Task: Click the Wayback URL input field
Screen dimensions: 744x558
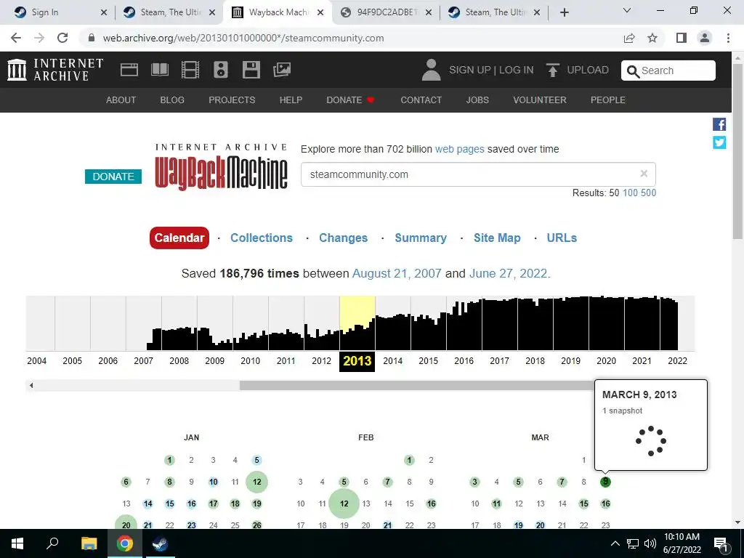Action: (x=478, y=174)
